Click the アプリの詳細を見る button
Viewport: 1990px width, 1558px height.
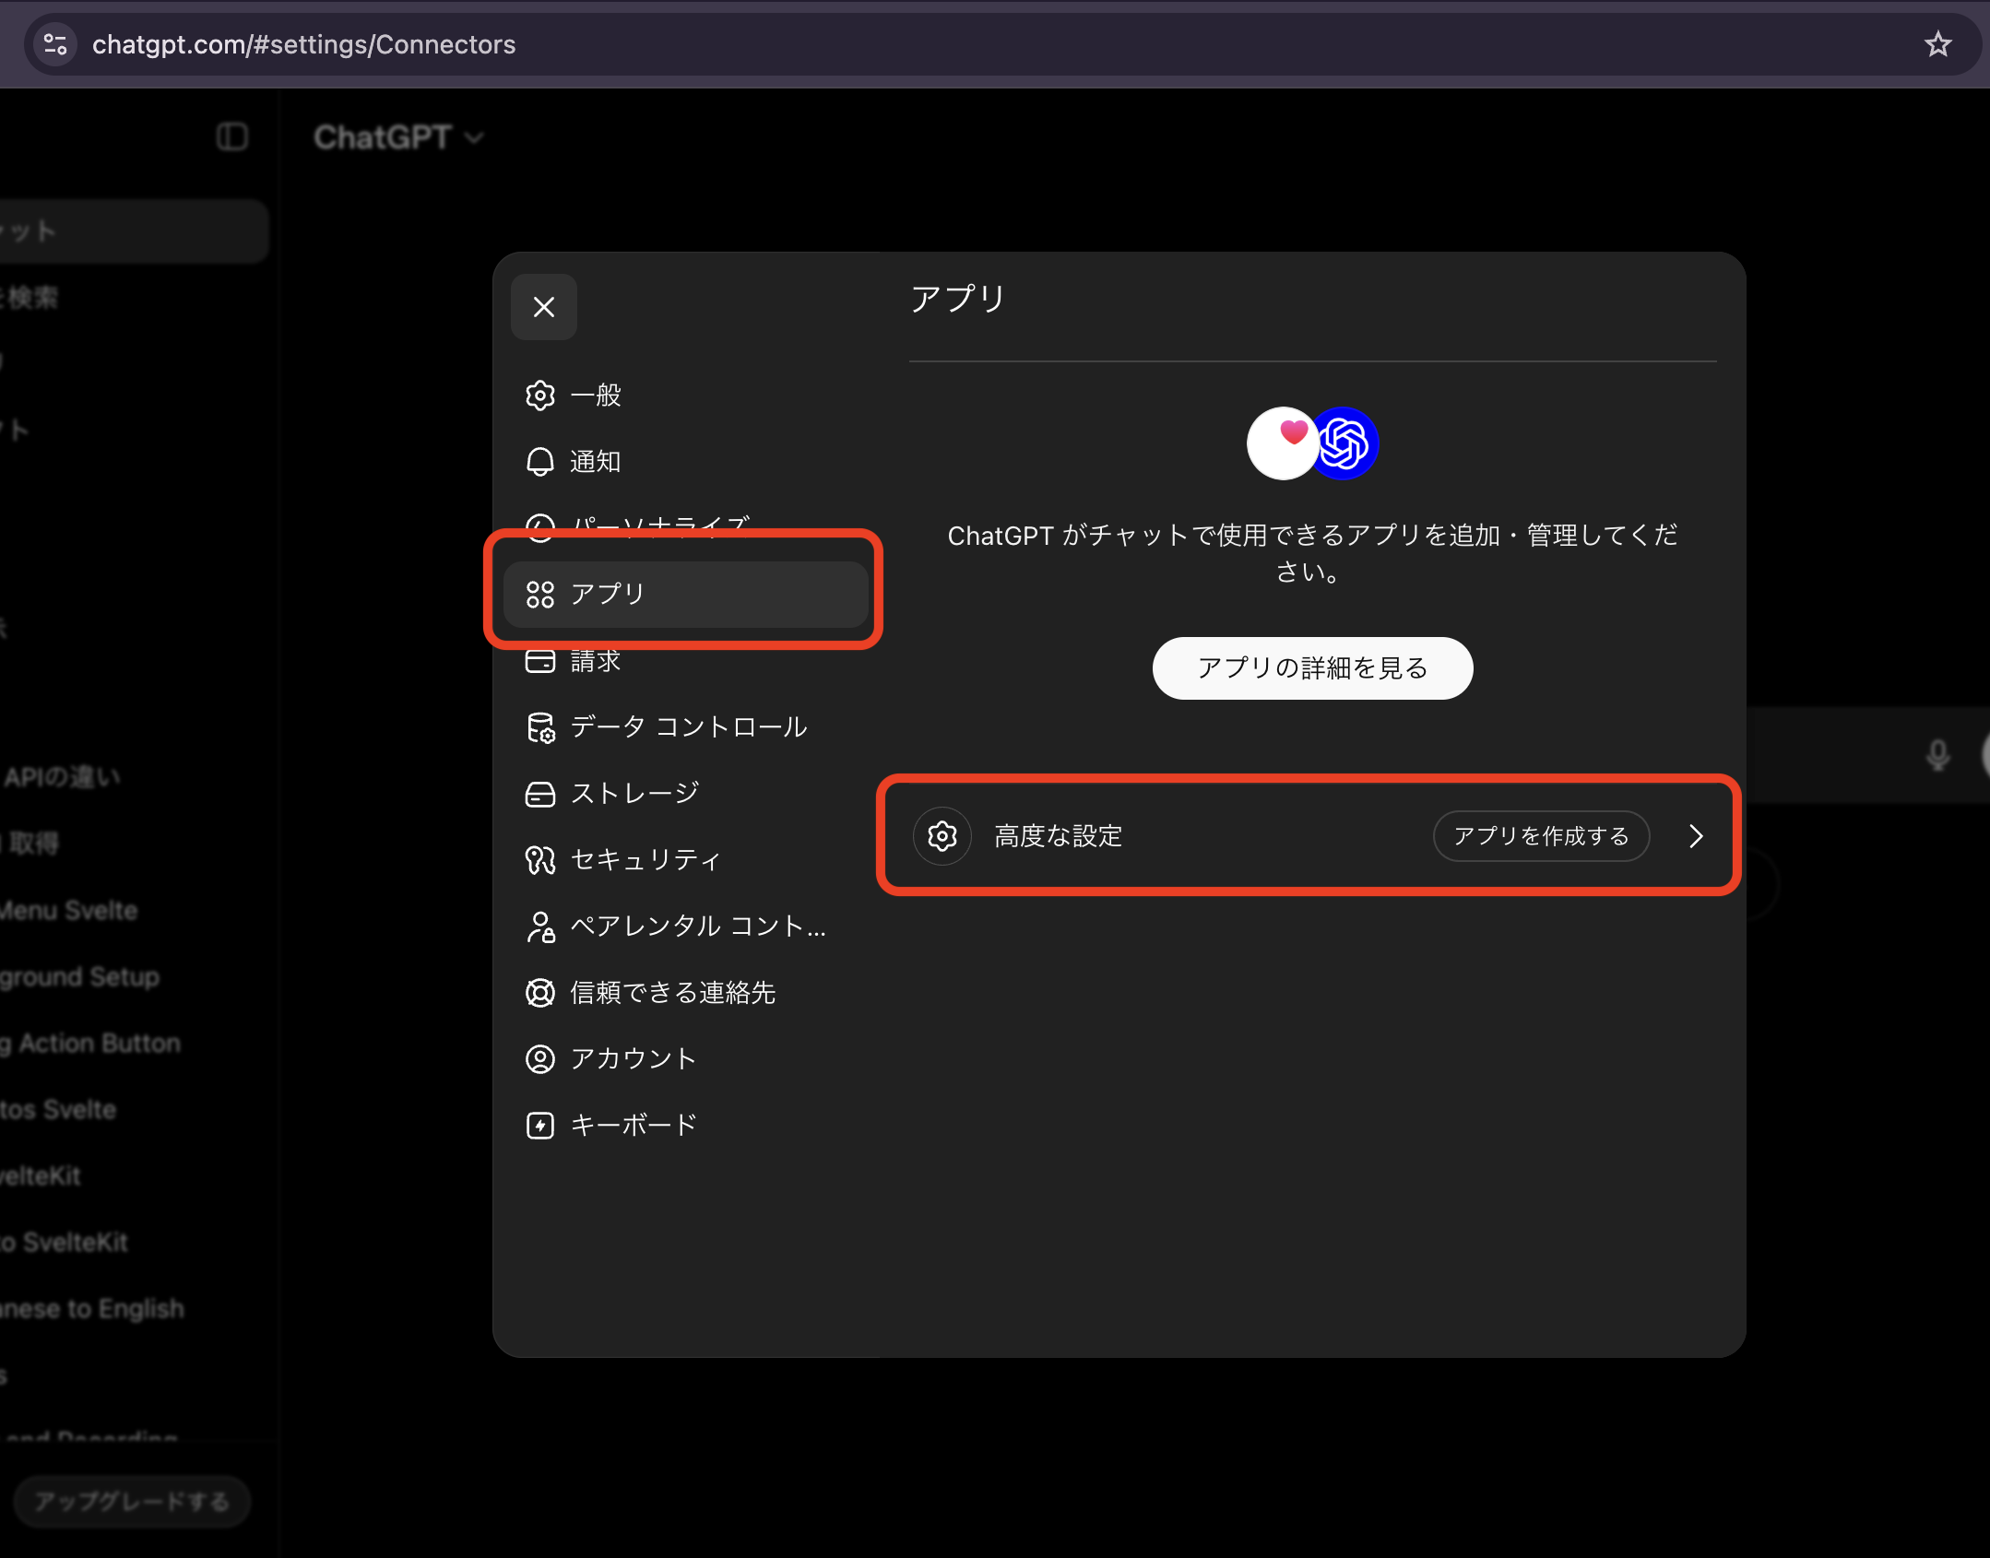click(1312, 668)
